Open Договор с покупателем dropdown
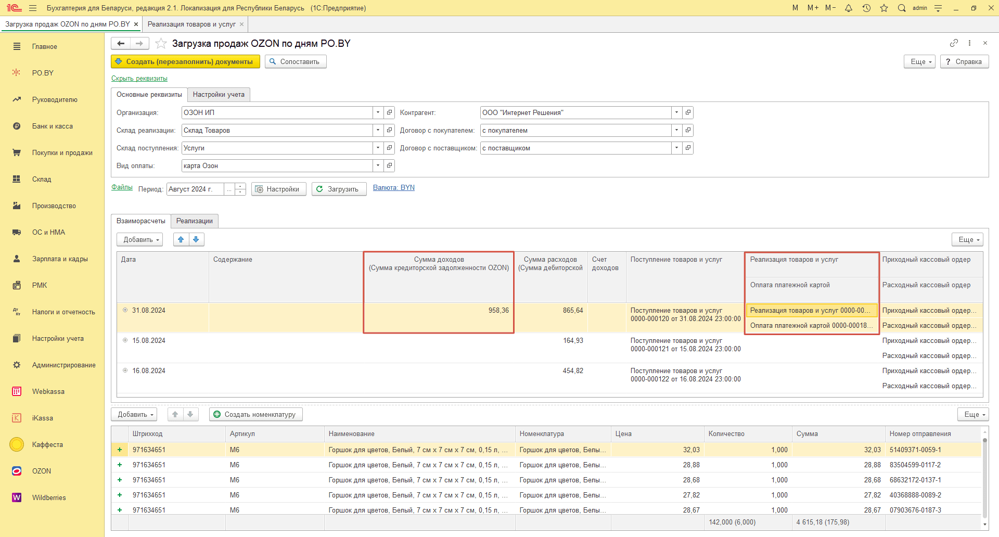The width and height of the screenshot is (999, 537). click(676, 130)
